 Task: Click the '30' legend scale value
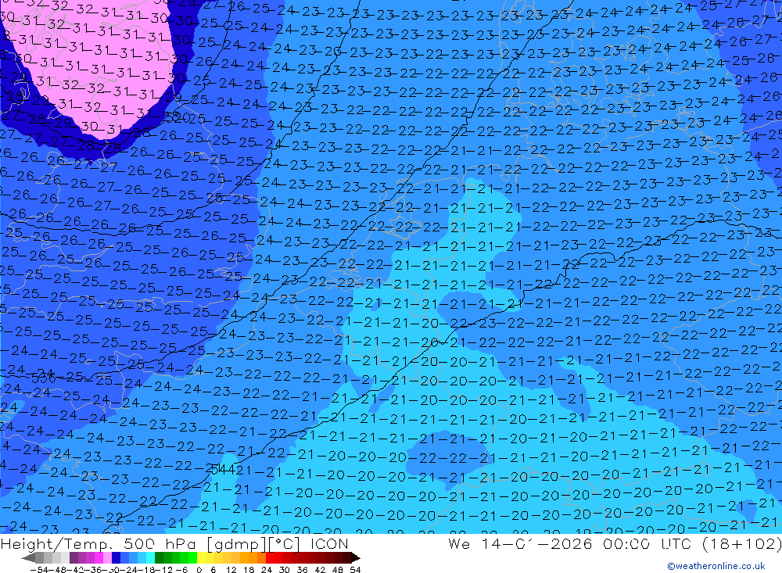285,570
